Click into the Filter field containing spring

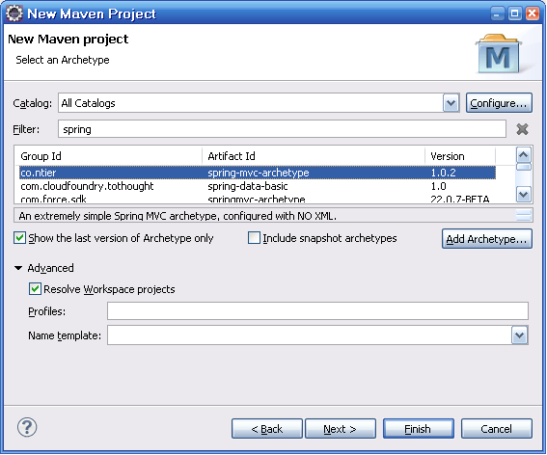click(282, 129)
